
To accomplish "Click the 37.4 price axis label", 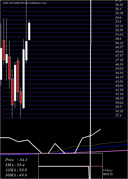I will [118, 116].
